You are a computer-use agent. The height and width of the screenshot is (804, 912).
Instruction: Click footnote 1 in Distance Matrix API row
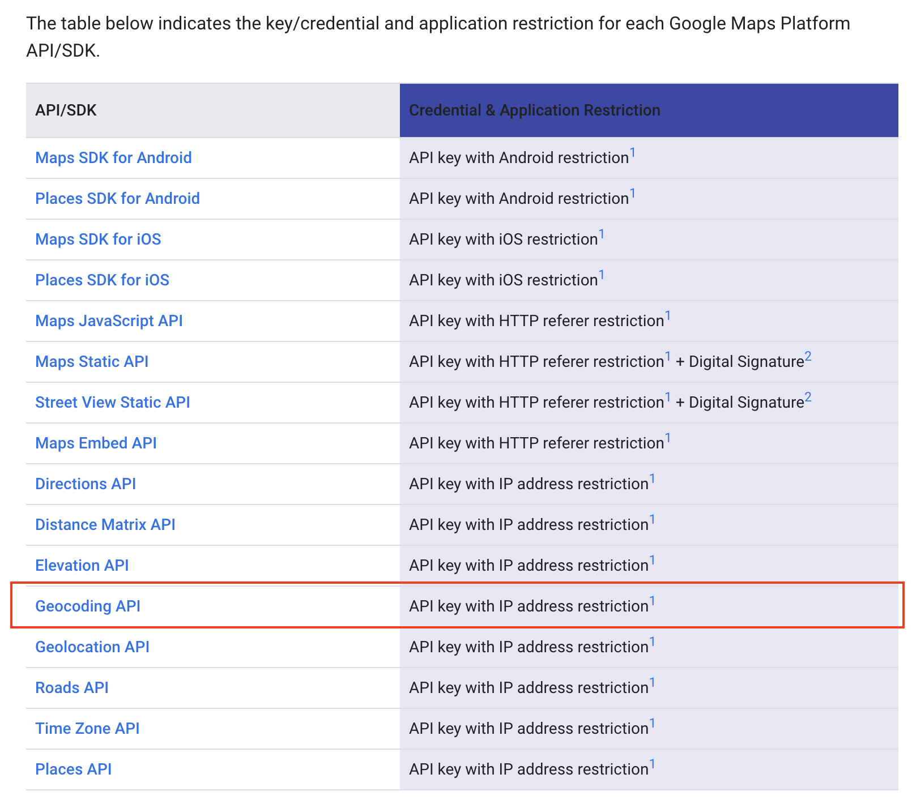click(653, 520)
